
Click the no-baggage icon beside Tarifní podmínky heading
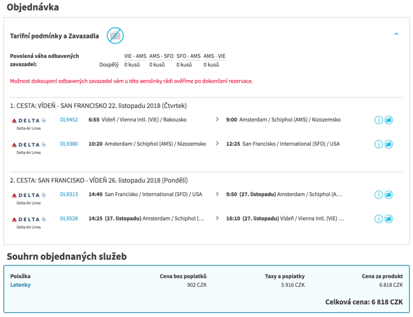tap(115, 35)
